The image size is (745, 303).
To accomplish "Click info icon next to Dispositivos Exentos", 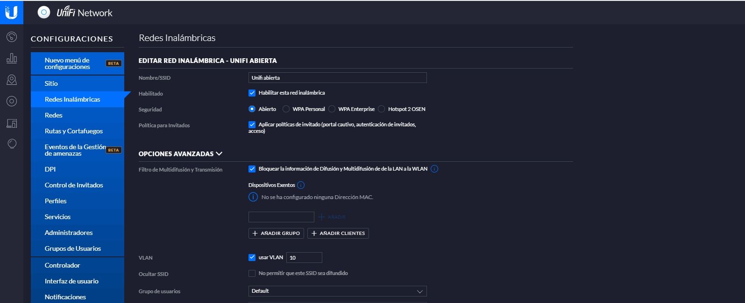I will click(x=301, y=185).
